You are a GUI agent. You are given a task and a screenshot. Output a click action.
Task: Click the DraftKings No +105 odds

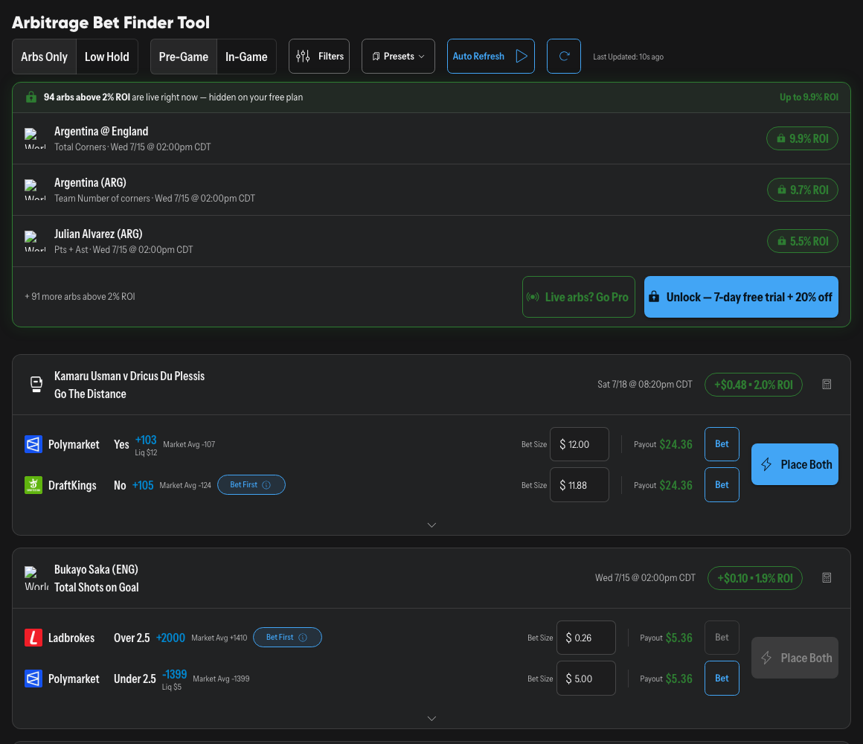coord(143,485)
